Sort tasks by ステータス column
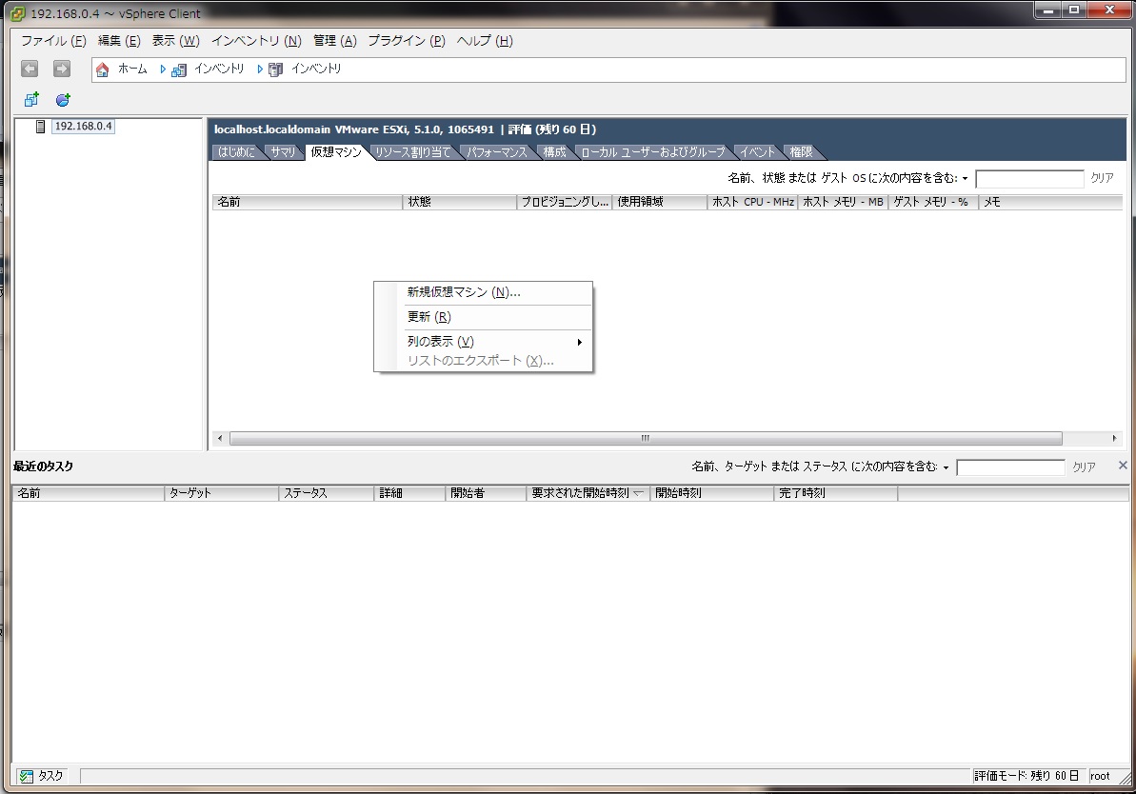Viewport: 1136px width, 794px height. 326,493
